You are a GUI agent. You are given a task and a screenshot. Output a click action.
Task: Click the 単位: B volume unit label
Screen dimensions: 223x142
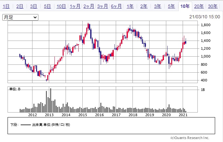[15, 89]
